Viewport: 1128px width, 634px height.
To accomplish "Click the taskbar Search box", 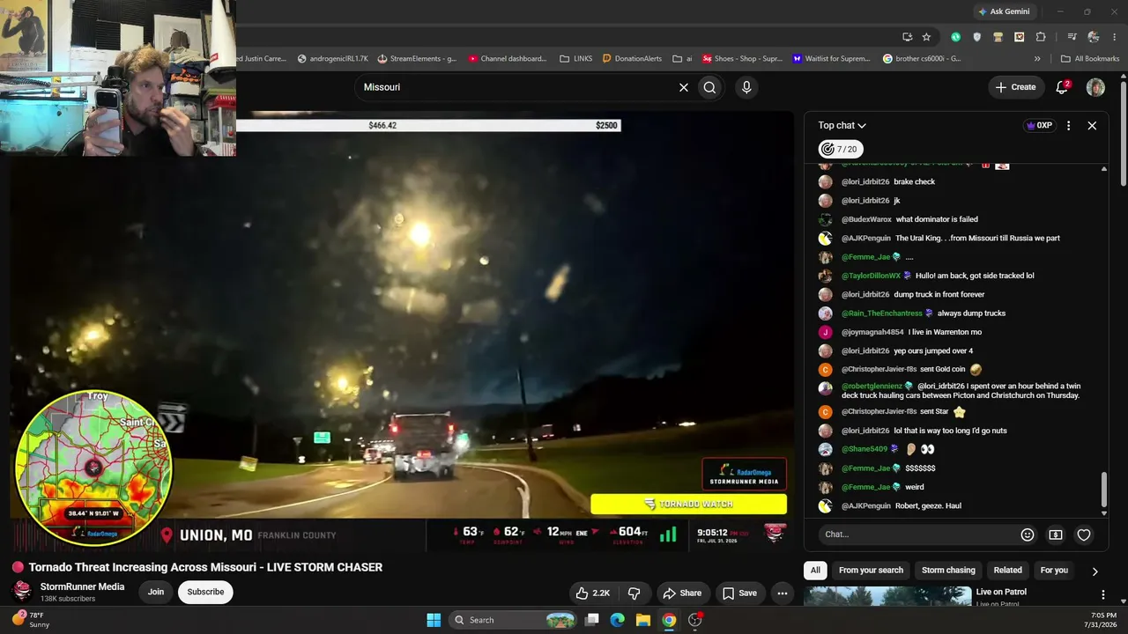I will pyautogui.click(x=515, y=620).
